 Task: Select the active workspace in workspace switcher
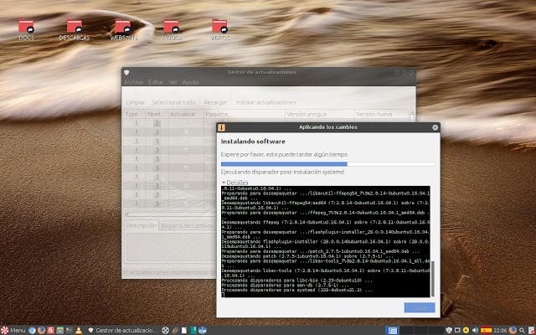coord(393,330)
